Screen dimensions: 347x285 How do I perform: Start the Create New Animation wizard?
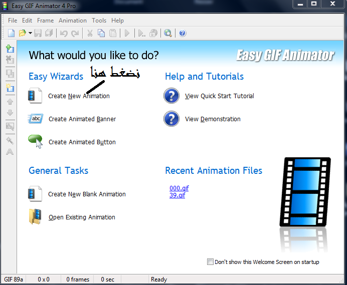click(x=79, y=96)
